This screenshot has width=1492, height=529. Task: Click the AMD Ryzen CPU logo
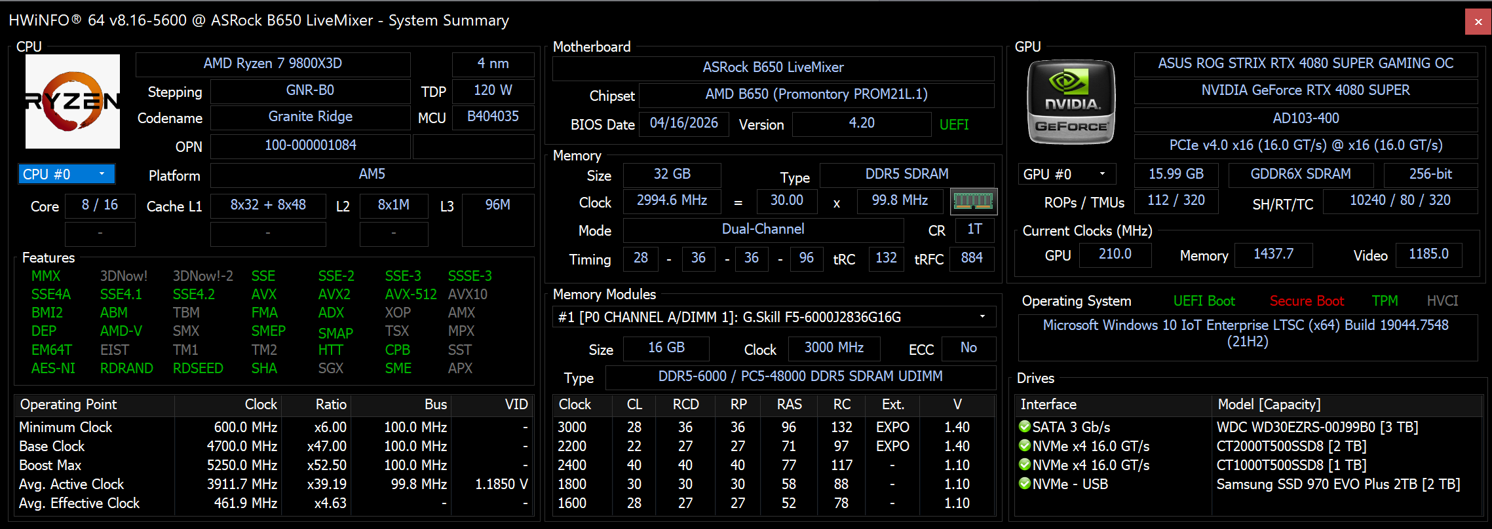pyautogui.click(x=73, y=101)
